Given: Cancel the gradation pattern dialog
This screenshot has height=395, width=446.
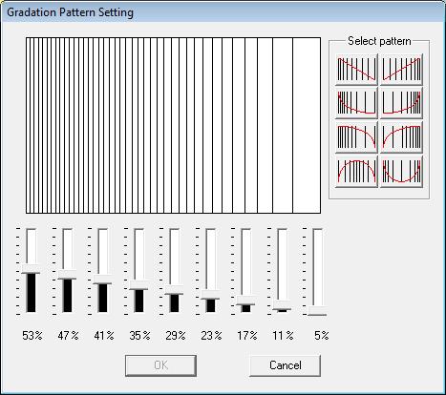Looking at the screenshot, I should [285, 365].
